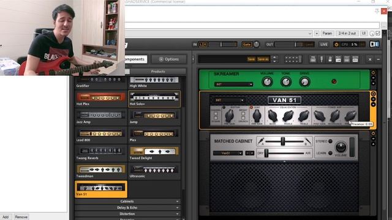The height and width of the screenshot is (220, 392).
Task: Click the Van 51 Resonance knob
Action: [x=335, y=116]
